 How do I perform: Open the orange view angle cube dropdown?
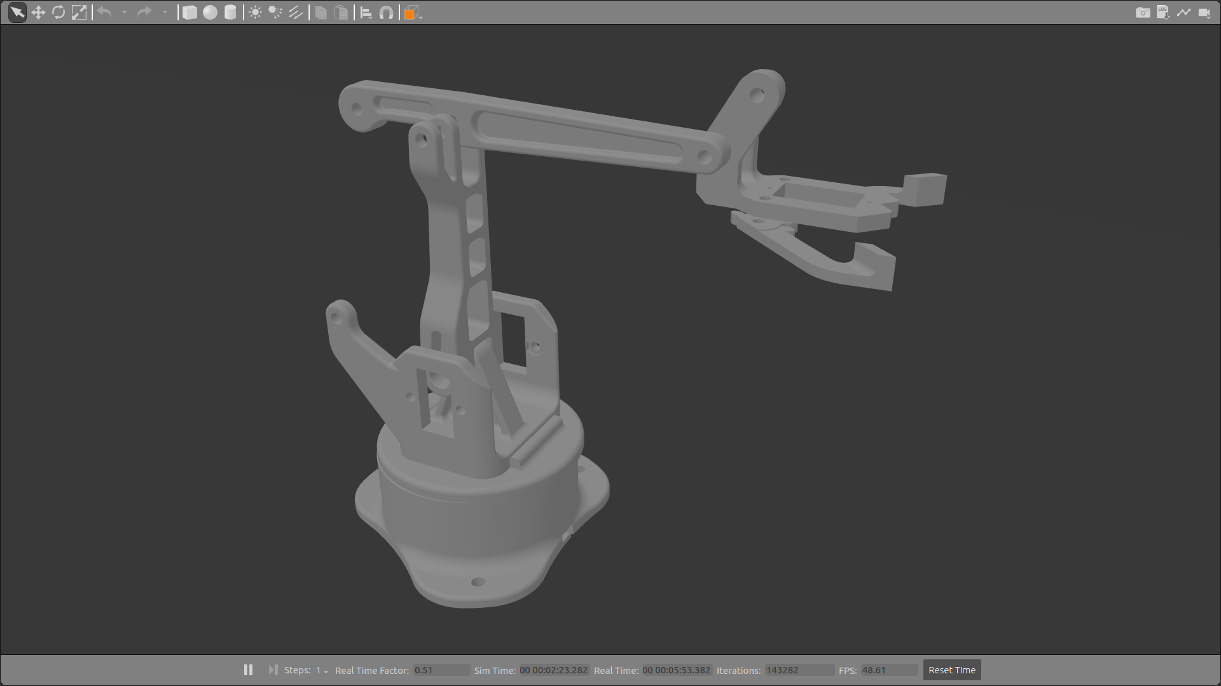[x=413, y=13]
